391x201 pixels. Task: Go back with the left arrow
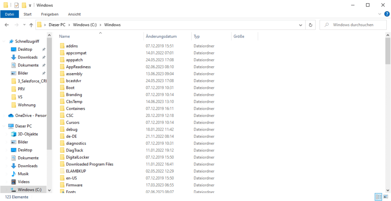tap(7, 25)
